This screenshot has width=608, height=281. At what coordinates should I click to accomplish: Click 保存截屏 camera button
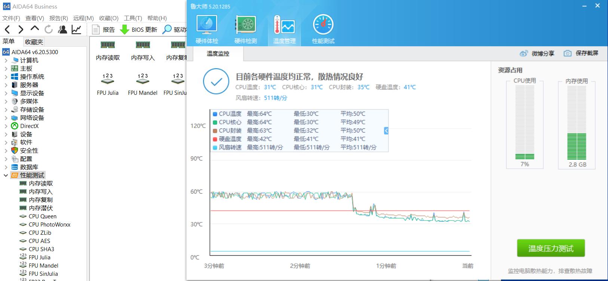pos(581,53)
